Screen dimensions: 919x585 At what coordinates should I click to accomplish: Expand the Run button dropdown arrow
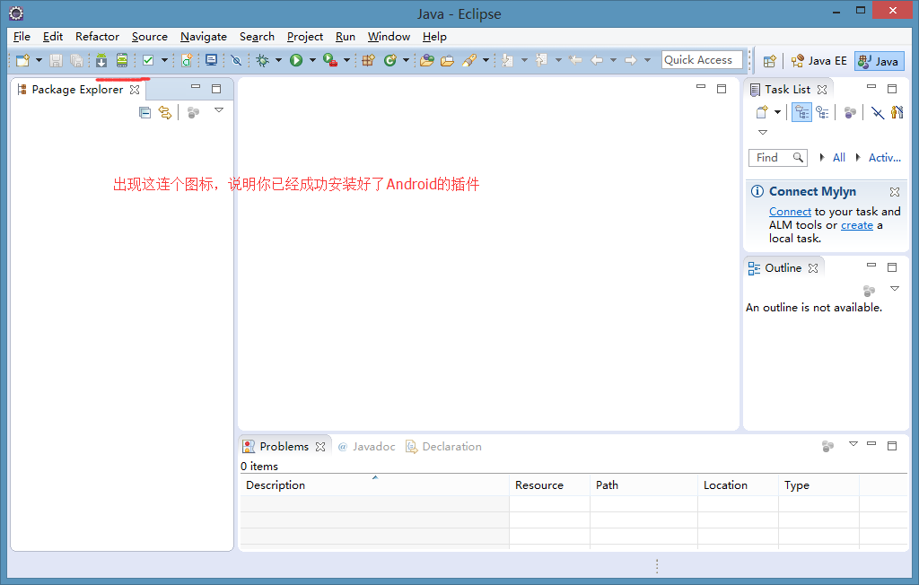click(312, 60)
